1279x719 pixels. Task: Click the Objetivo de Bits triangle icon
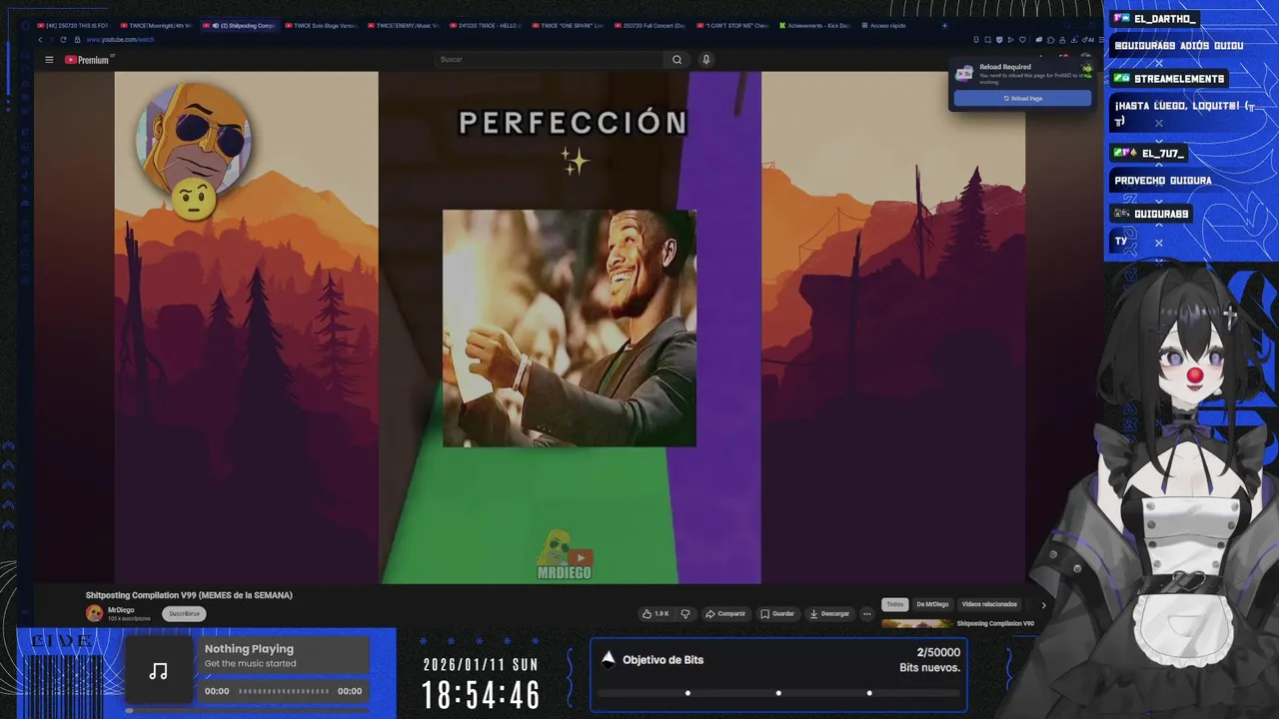point(608,658)
